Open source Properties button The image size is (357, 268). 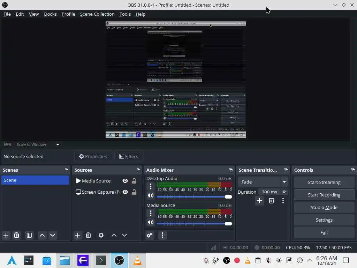pos(93,156)
